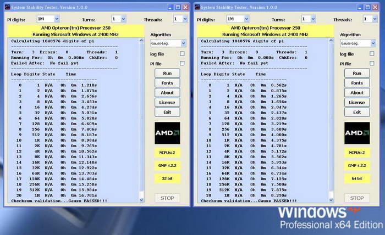
Task: Enable log file checkbox in left window
Action: coord(182,53)
